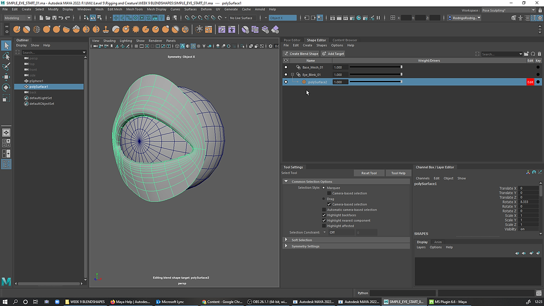
Task: Uncheck Highlight backfaces checkbox
Action: click(324, 215)
